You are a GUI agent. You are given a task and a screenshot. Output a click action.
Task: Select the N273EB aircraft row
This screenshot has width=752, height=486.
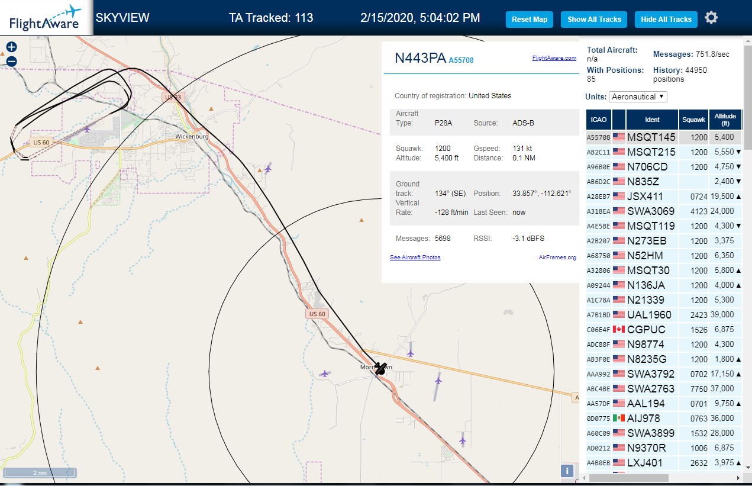663,241
